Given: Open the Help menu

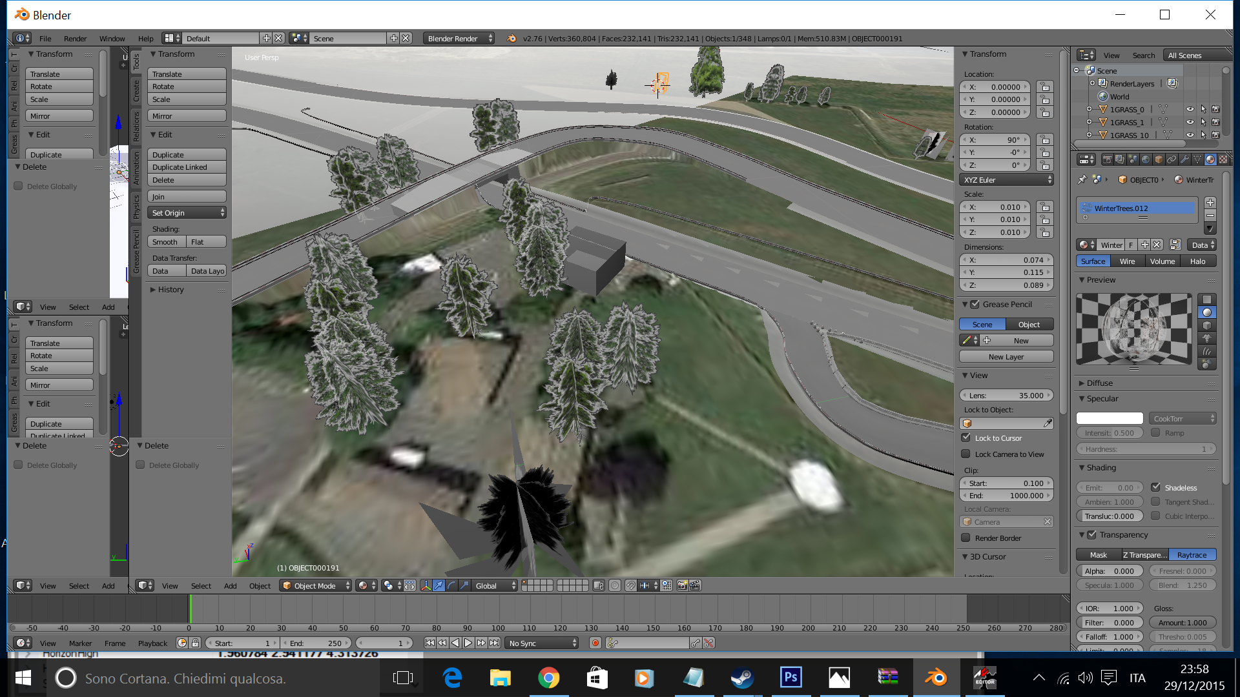Looking at the screenshot, I should click(x=146, y=39).
